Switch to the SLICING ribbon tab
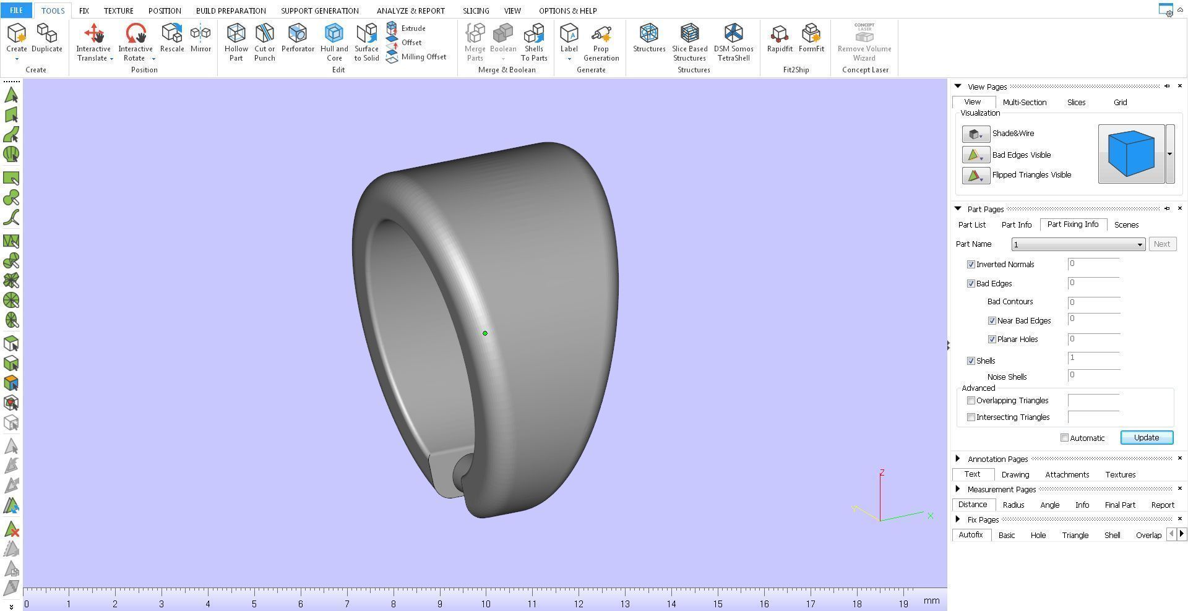This screenshot has width=1188, height=611. pyautogui.click(x=476, y=11)
